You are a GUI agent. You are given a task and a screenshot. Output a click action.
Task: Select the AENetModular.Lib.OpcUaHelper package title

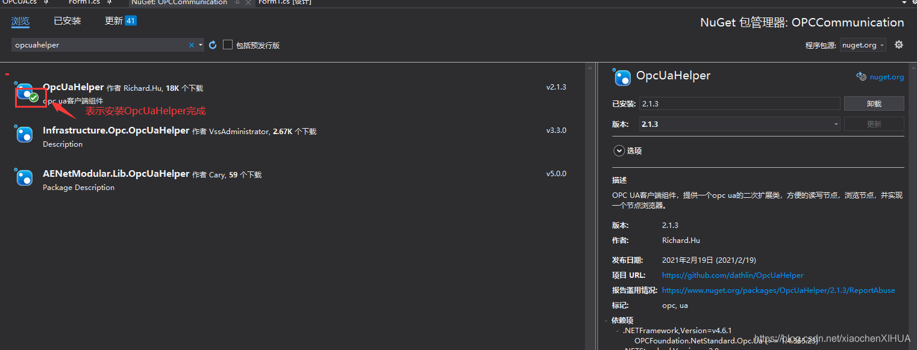tap(116, 174)
